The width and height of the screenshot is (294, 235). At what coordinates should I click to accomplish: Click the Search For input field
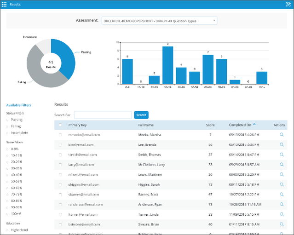pyautogui.click(x=103, y=115)
